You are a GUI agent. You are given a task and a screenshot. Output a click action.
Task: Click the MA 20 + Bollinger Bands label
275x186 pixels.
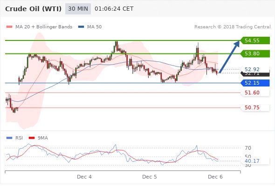coord(44,27)
